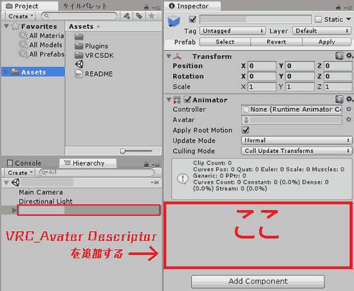Click the Hierarchy search field
The image size is (354, 291).
97,172
